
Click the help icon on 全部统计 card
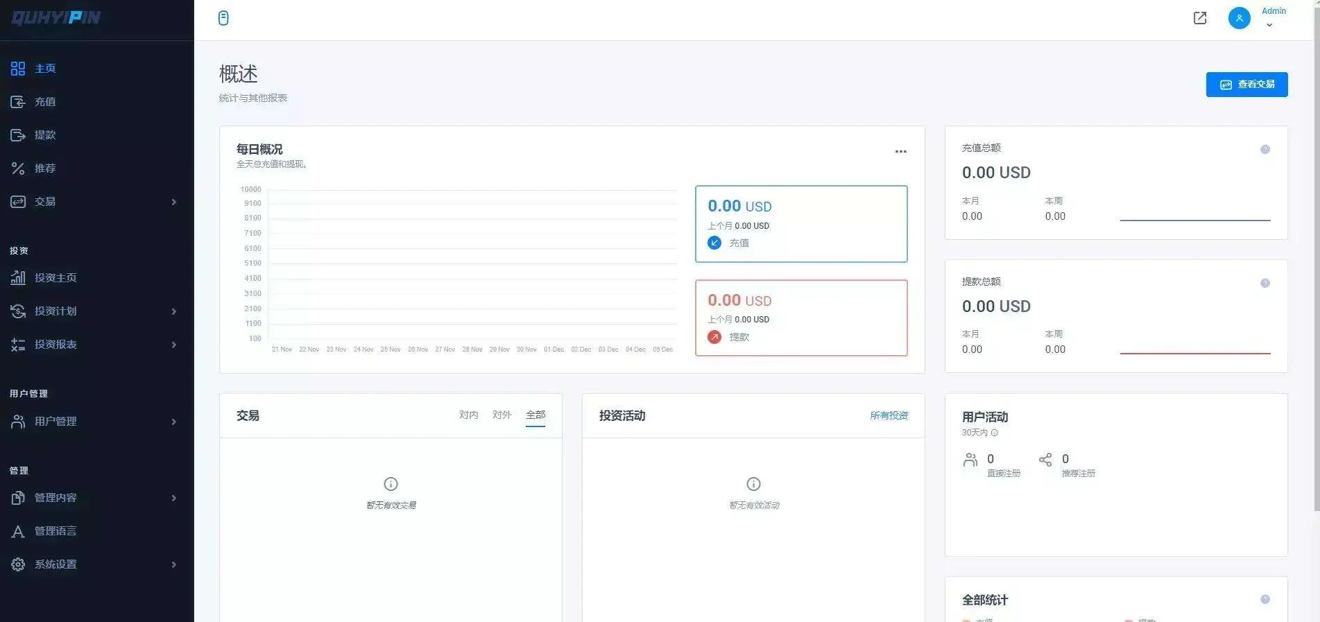pyautogui.click(x=1265, y=599)
